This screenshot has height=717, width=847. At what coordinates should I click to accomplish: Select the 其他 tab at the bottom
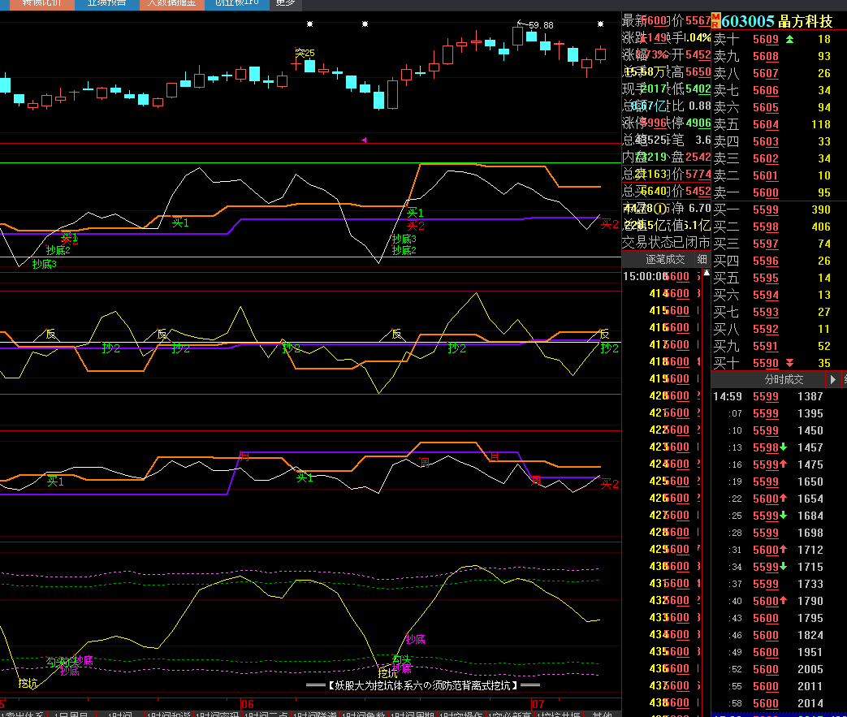(x=603, y=714)
